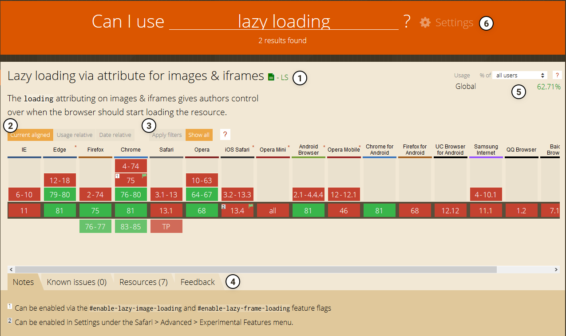Open the Notes tab
566x336 pixels.
click(x=24, y=282)
